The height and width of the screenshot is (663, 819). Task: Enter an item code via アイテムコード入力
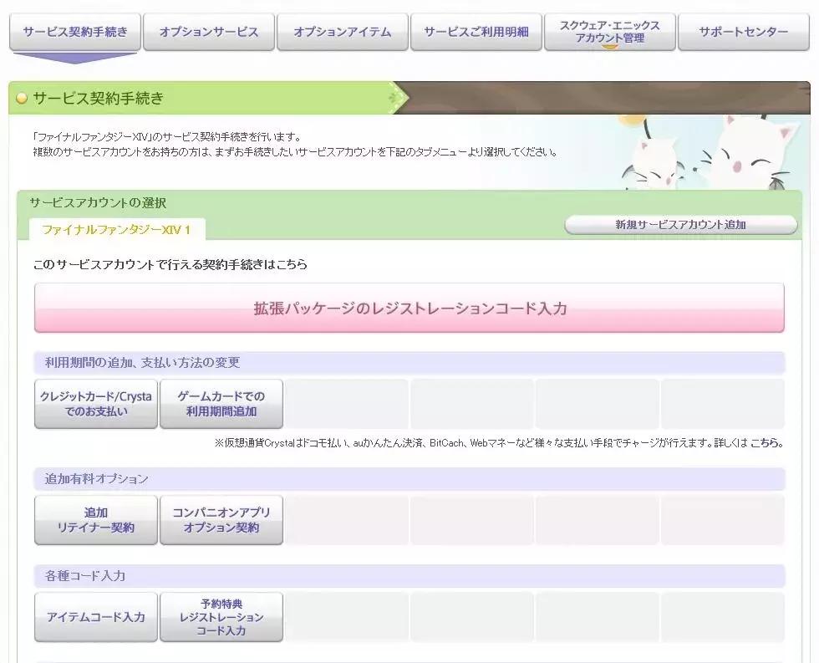[95, 616]
